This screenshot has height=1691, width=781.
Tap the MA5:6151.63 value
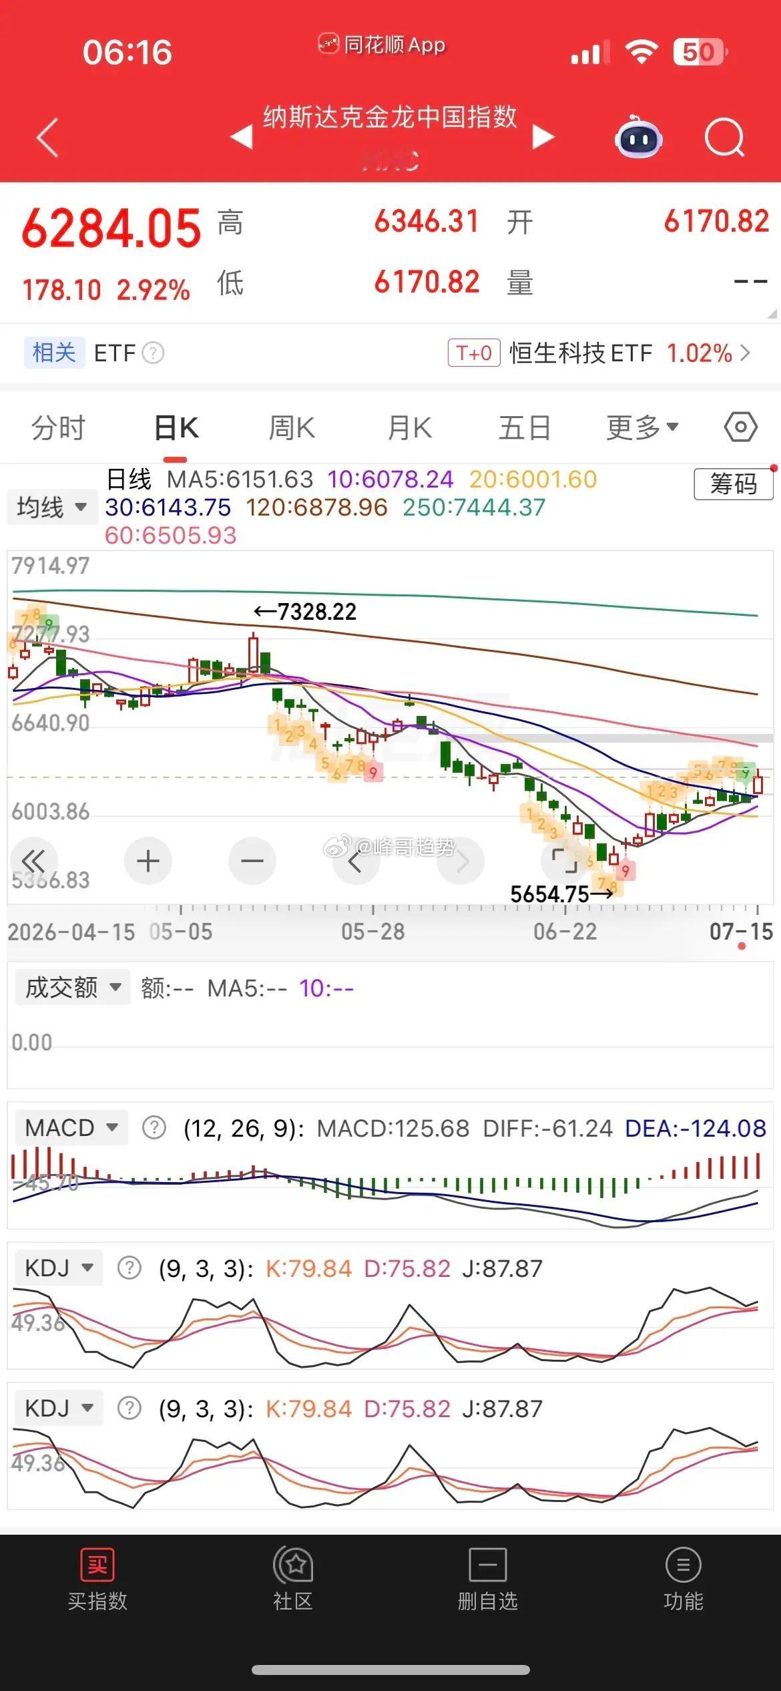point(240,480)
